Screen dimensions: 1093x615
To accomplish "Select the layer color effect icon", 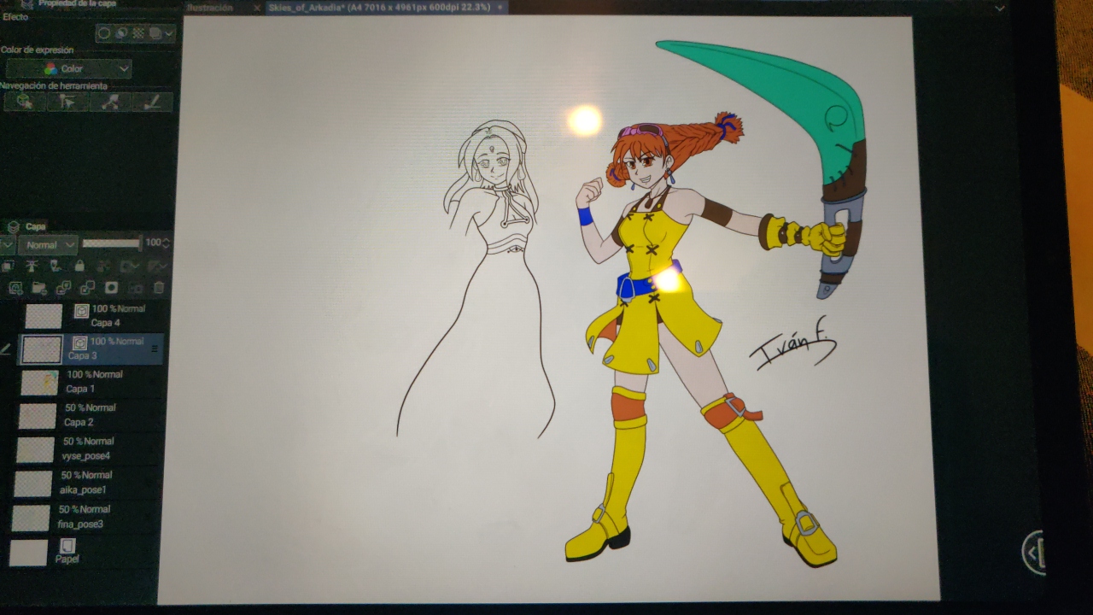I will [x=155, y=33].
